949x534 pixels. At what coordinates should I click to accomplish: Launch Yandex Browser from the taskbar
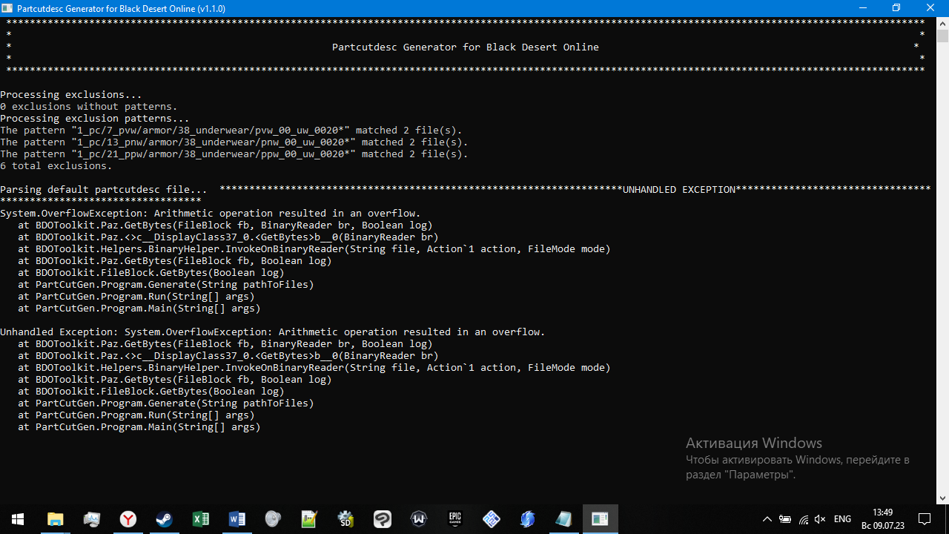point(128,518)
